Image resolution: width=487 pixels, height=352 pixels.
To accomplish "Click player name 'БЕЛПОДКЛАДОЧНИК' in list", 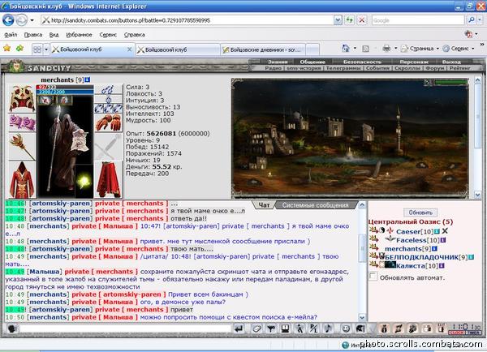I will [421, 257].
